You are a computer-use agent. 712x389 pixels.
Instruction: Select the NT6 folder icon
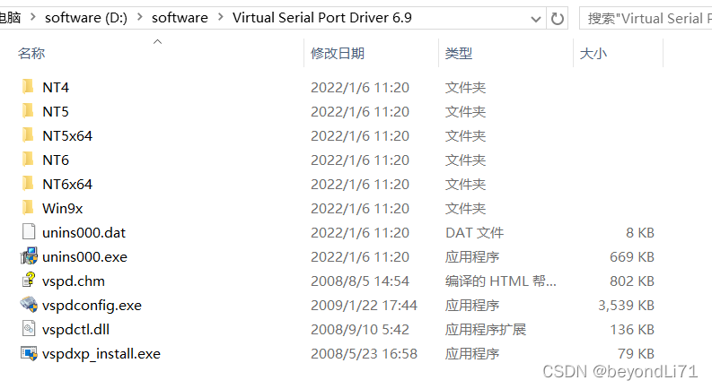pos(28,160)
